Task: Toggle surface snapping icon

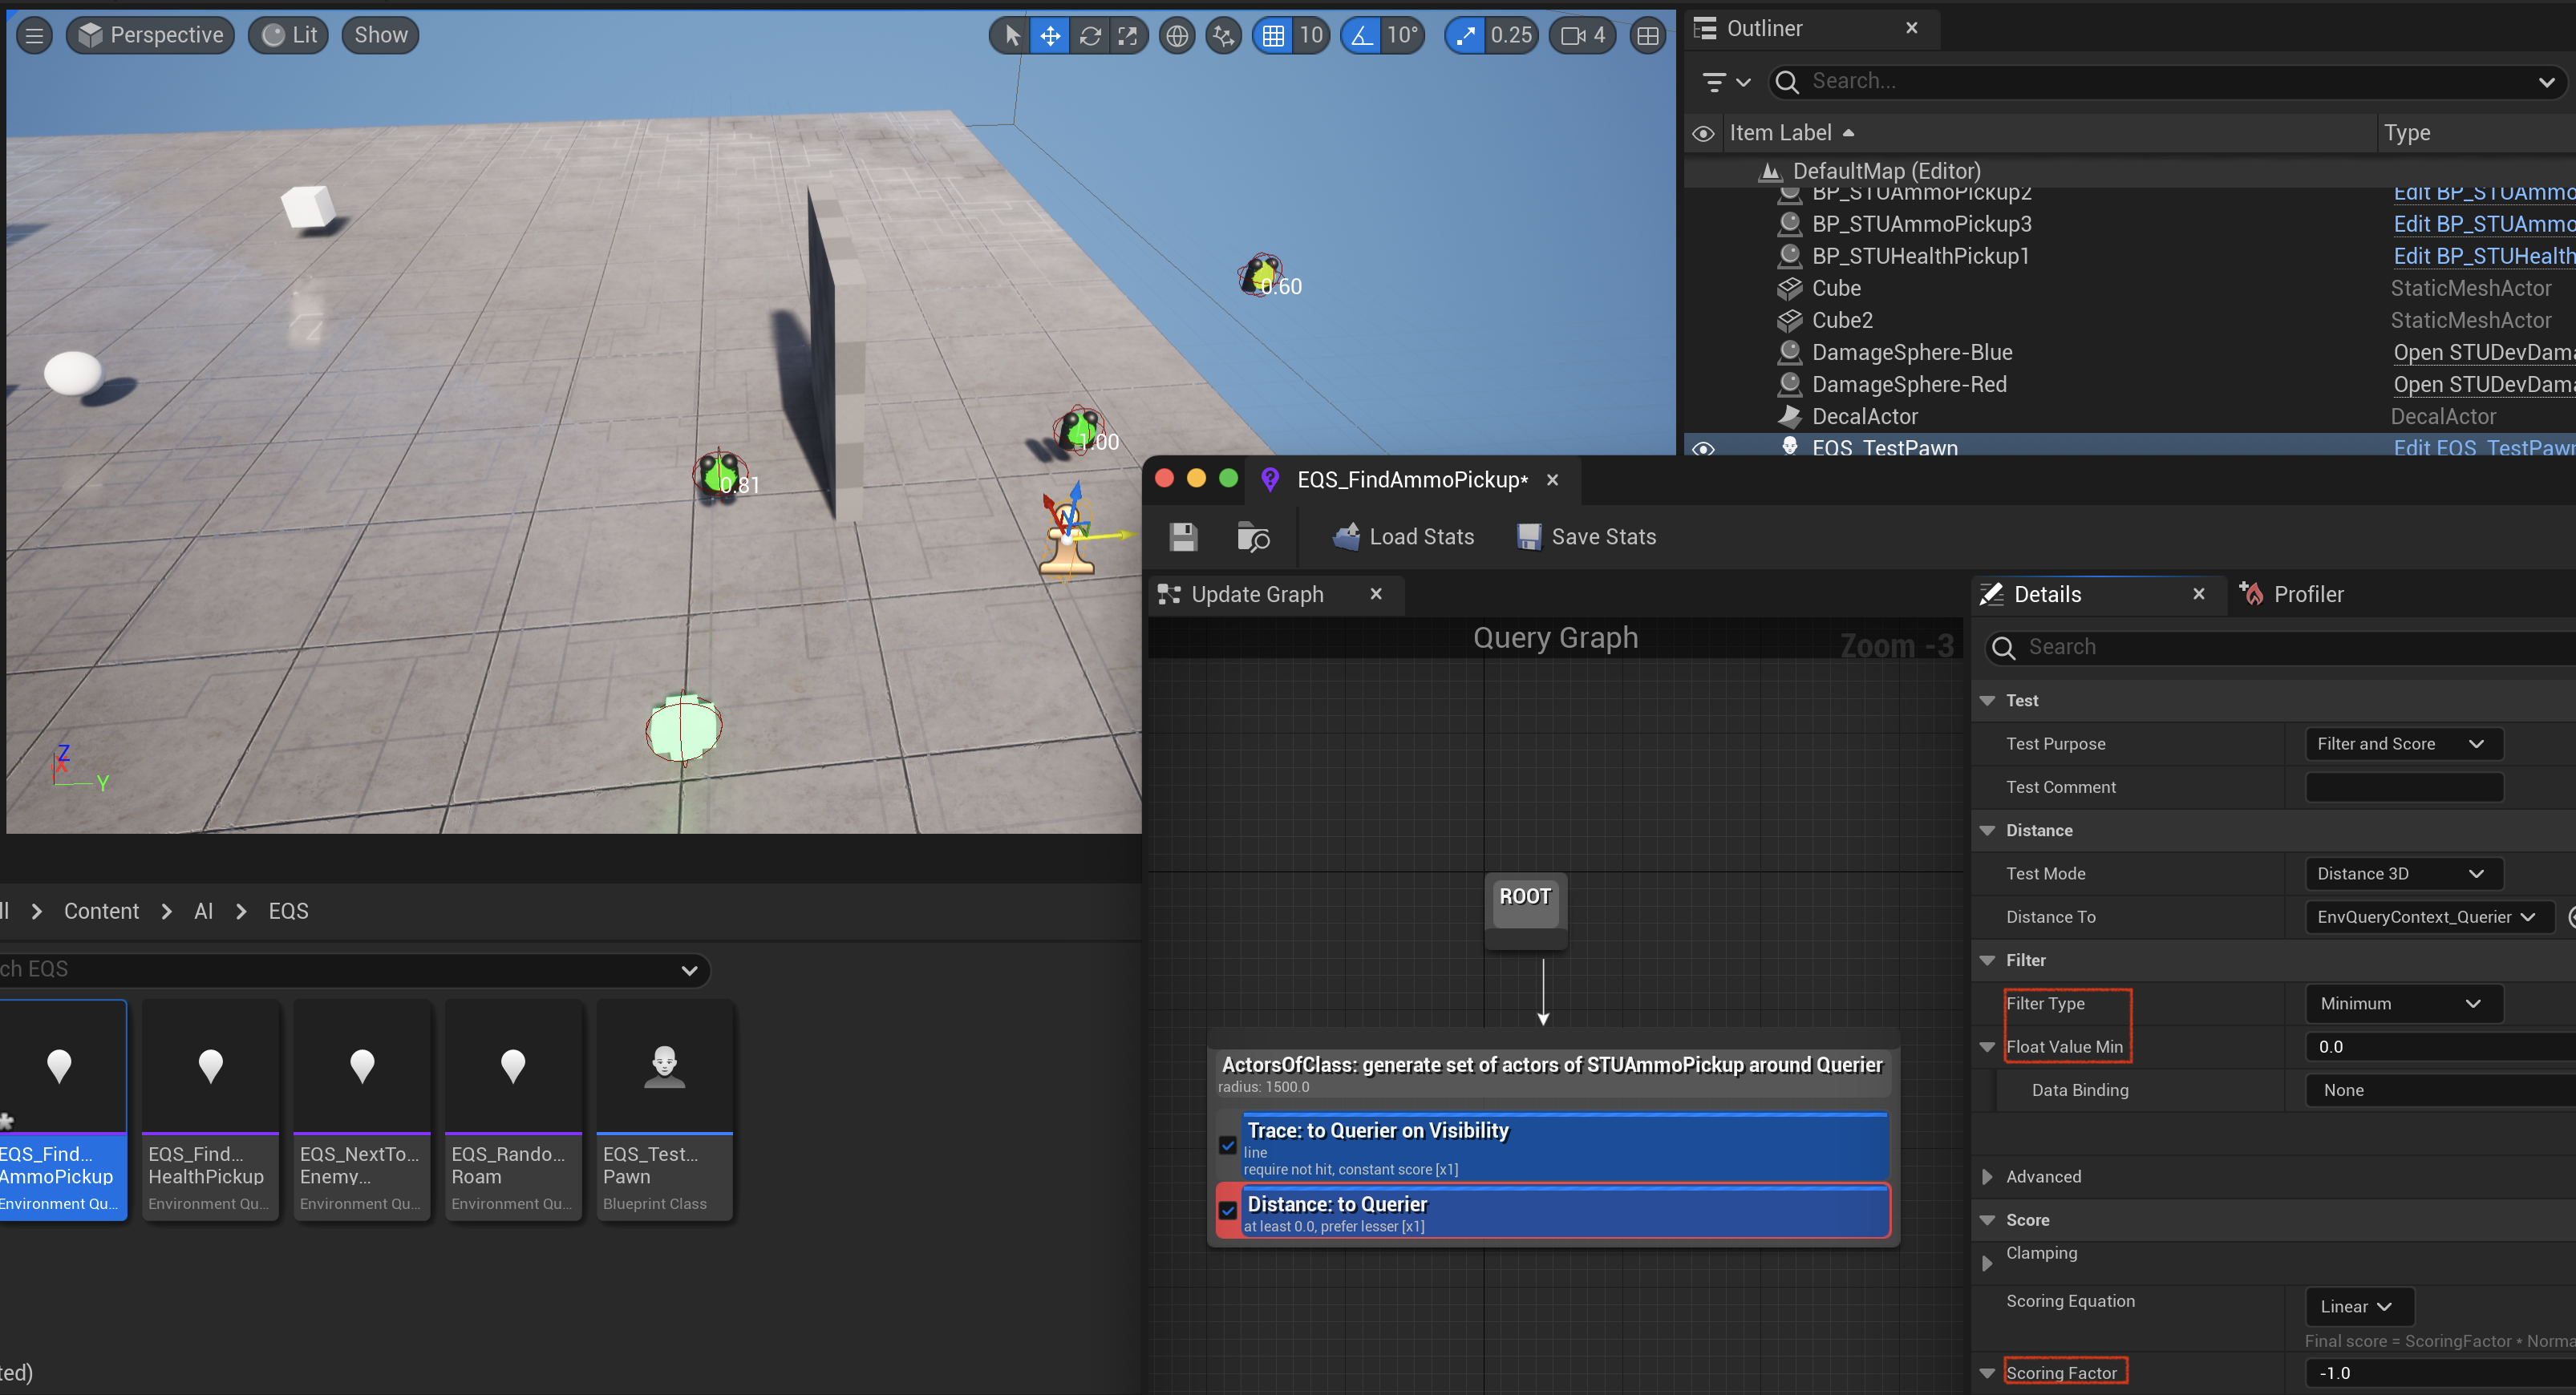Action: coord(1224,36)
